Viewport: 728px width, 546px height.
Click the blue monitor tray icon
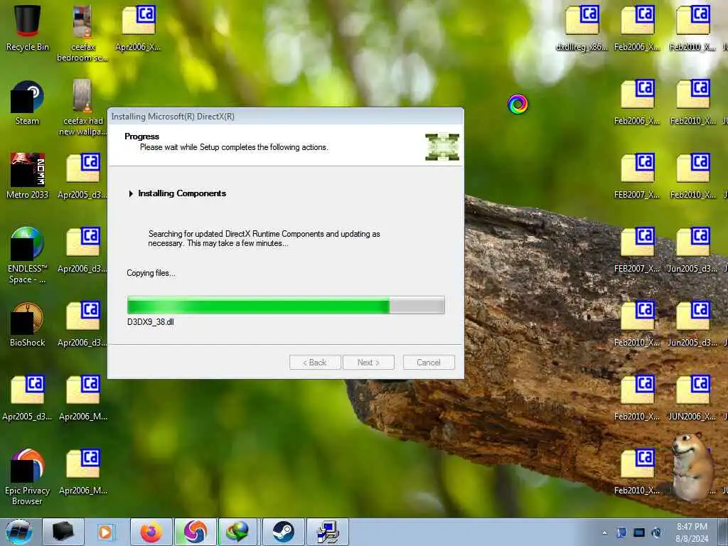point(639,532)
